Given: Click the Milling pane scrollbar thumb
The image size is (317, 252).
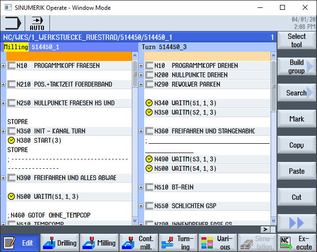Looking at the screenshot, I should click(135, 74).
